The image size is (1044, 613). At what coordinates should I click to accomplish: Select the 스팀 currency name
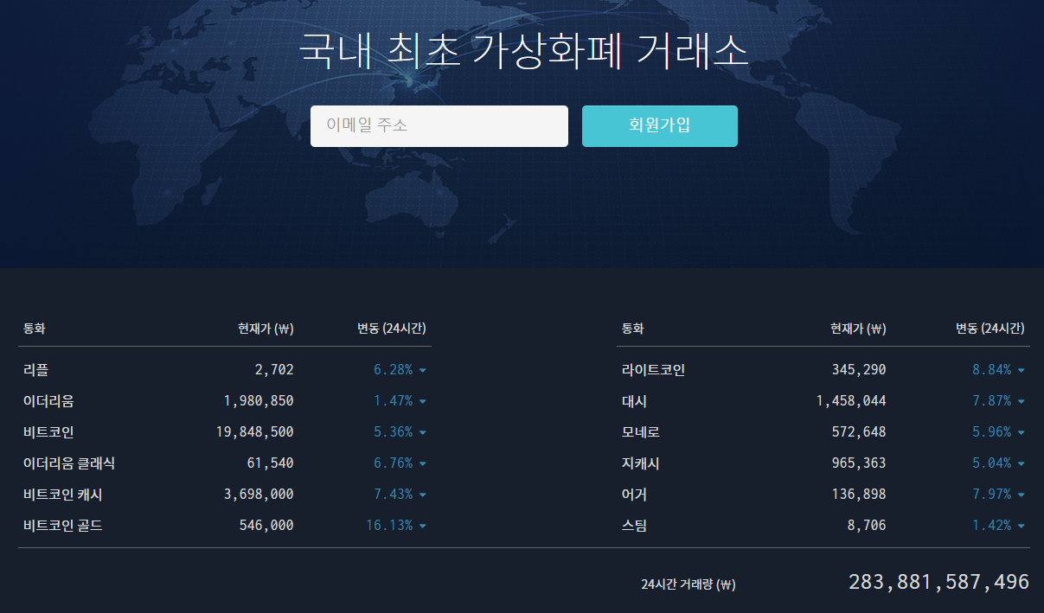(x=634, y=526)
